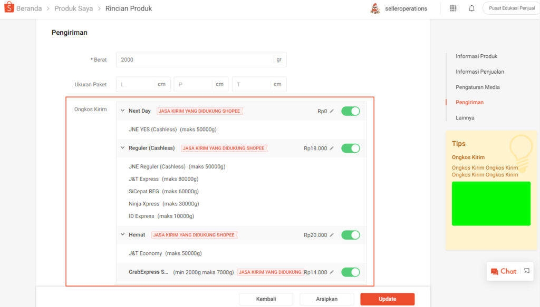Click the selleroperations username
This screenshot has height=307, width=540.
[406, 8]
